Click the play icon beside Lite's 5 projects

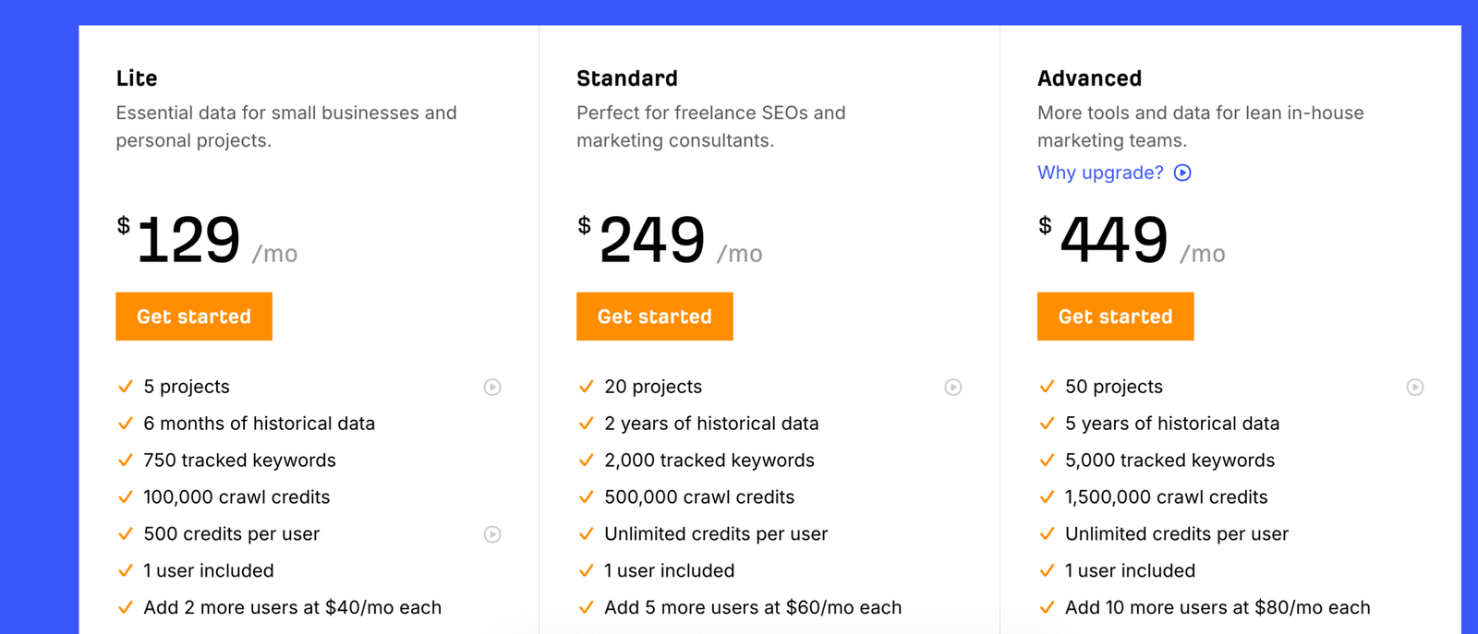pyautogui.click(x=492, y=388)
